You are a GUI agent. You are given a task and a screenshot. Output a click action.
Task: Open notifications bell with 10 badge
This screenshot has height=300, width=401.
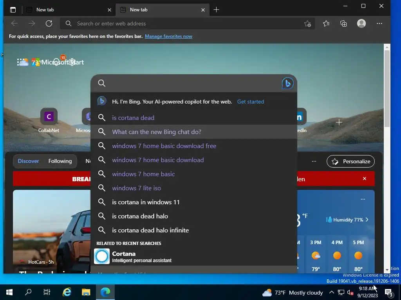click(x=56, y=62)
